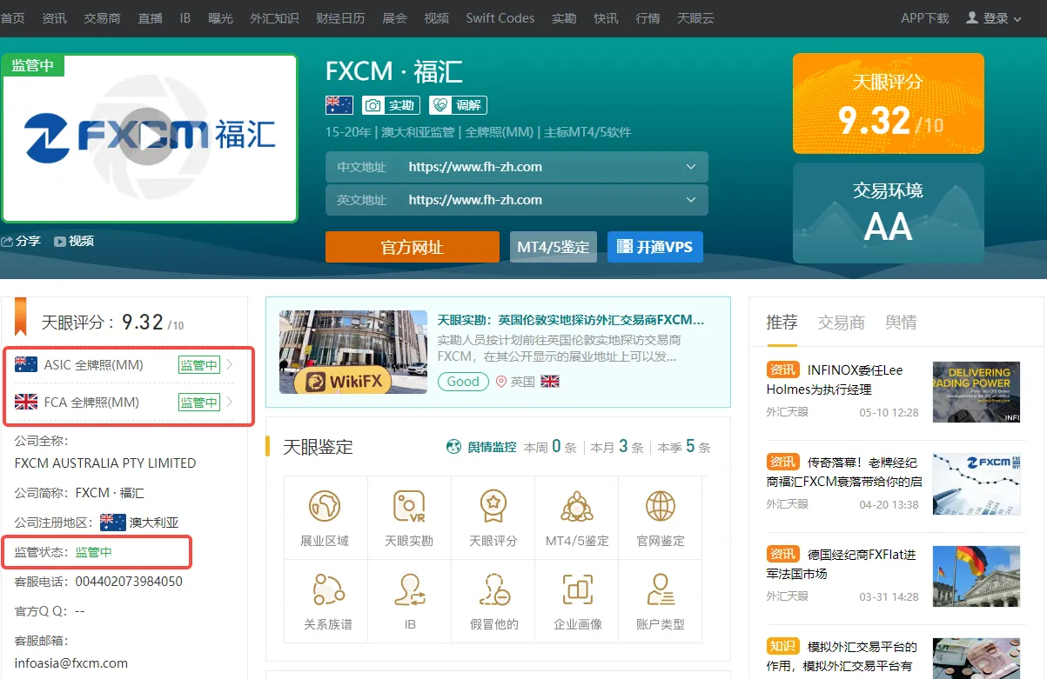Image resolution: width=1047 pixels, height=679 pixels.
Task: Open the 模拟外汇交易平台 article link
Action: tap(842, 656)
